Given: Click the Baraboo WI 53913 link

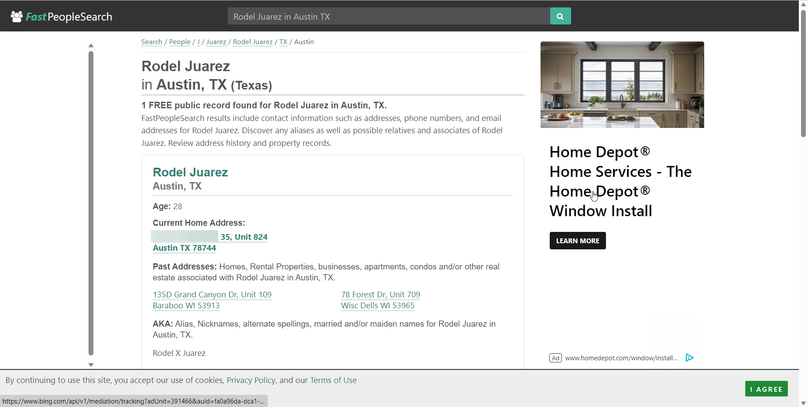Looking at the screenshot, I should click(x=186, y=305).
